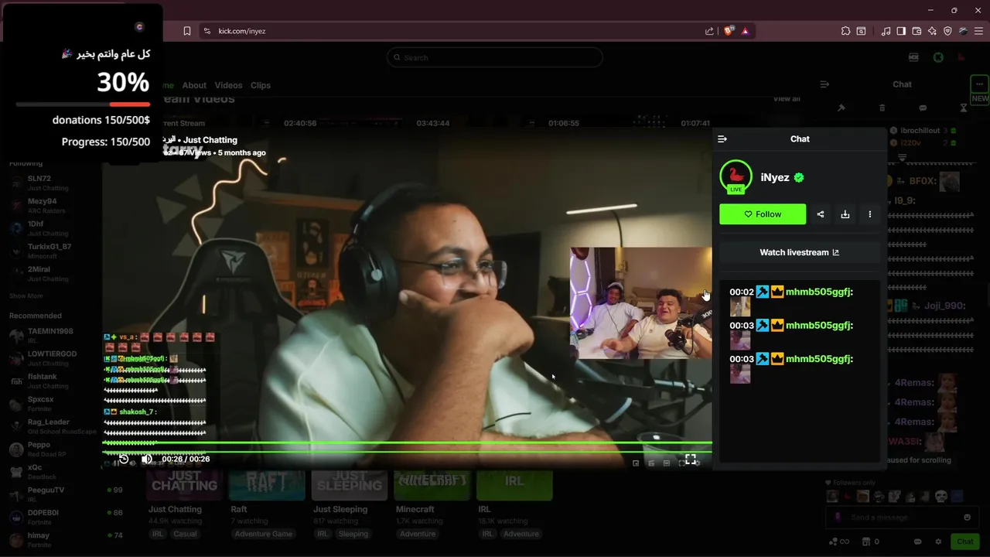Open Leo AI sparkle icon
Screen dimensions: 990x557
pos(932,31)
